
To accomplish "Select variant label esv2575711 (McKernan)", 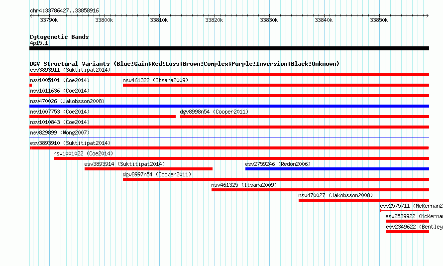I will pos(411,206).
